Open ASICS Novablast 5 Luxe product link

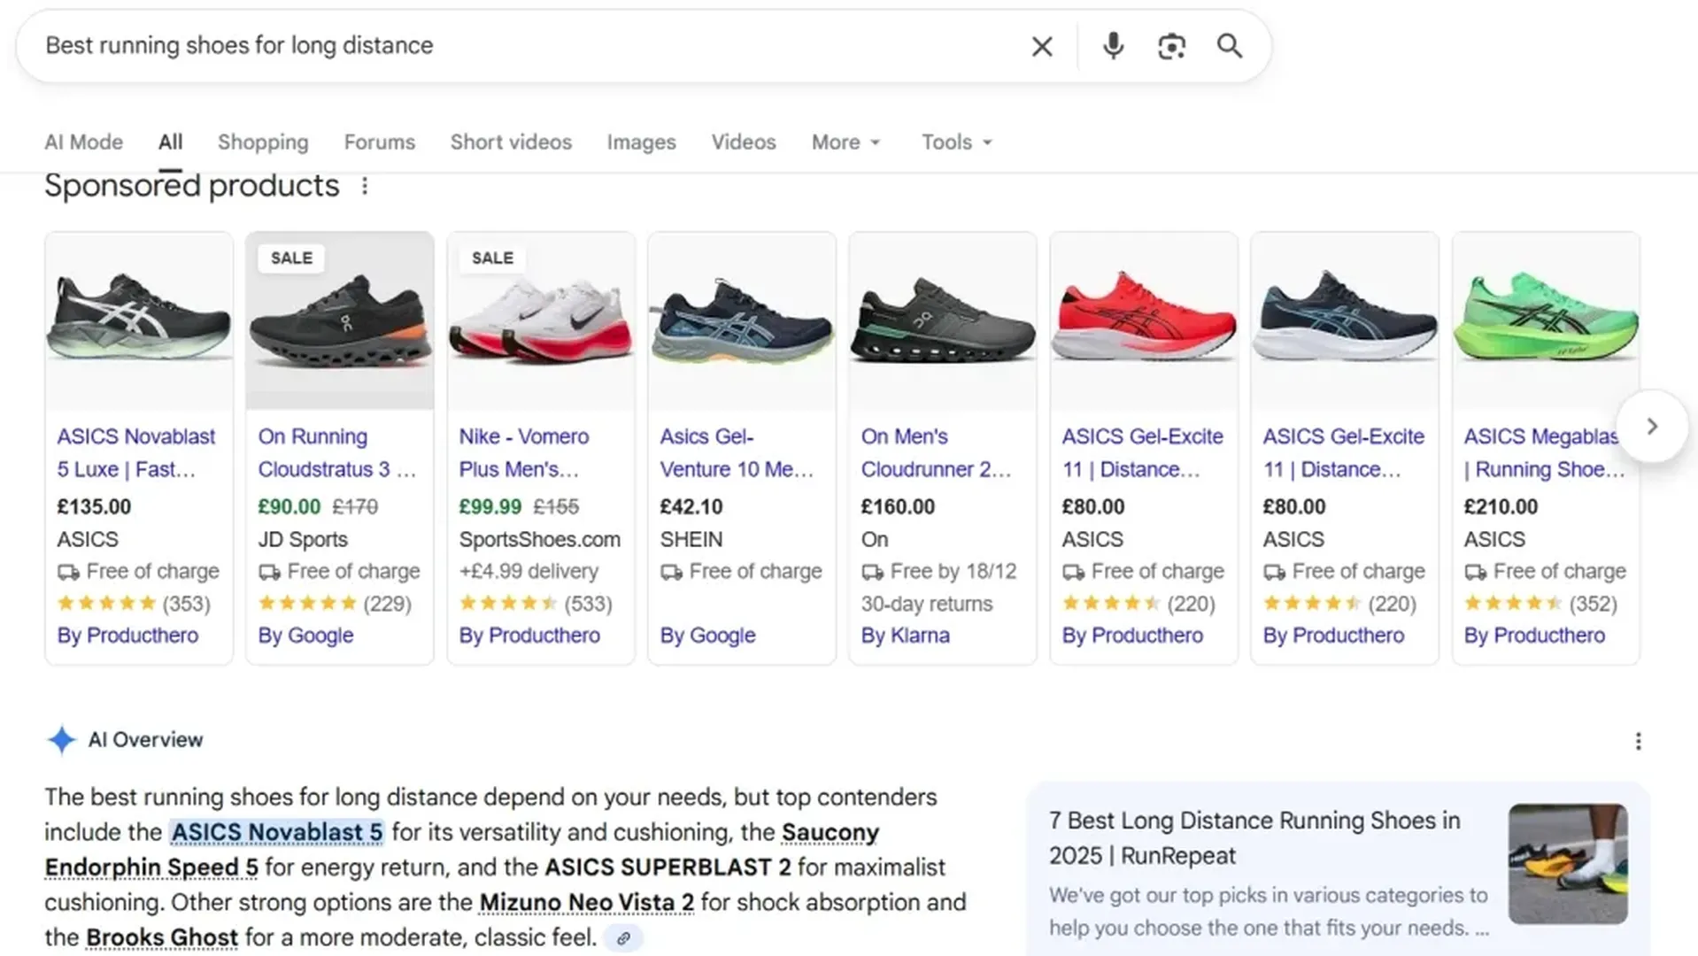136,452
